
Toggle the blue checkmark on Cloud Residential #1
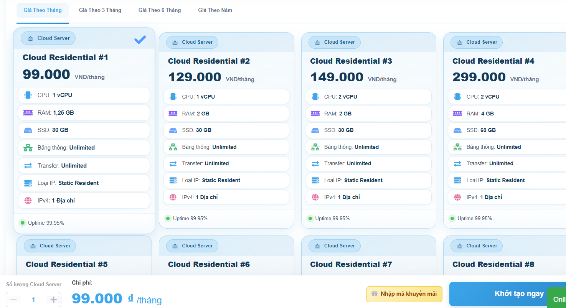tap(140, 40)
